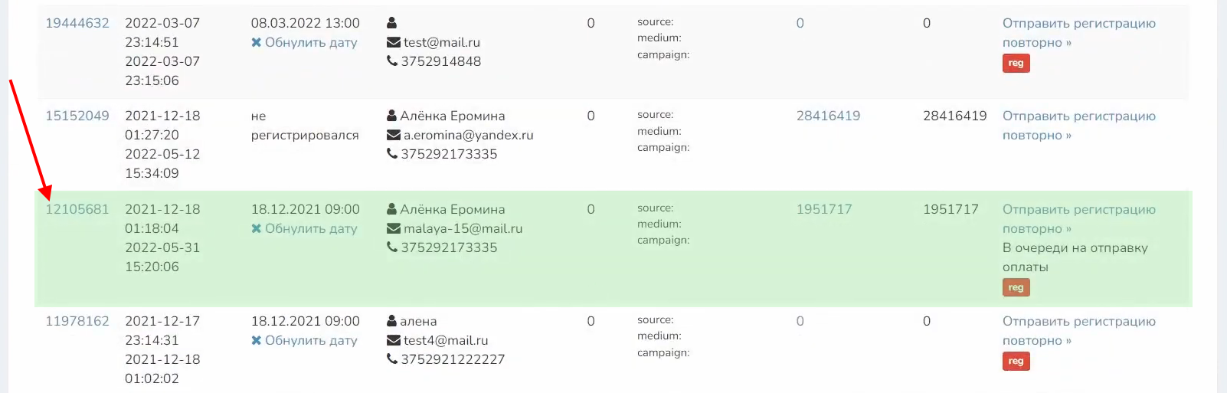Open record ID 12105681
Screen dimensions: 1227x393
coord(77,210)
